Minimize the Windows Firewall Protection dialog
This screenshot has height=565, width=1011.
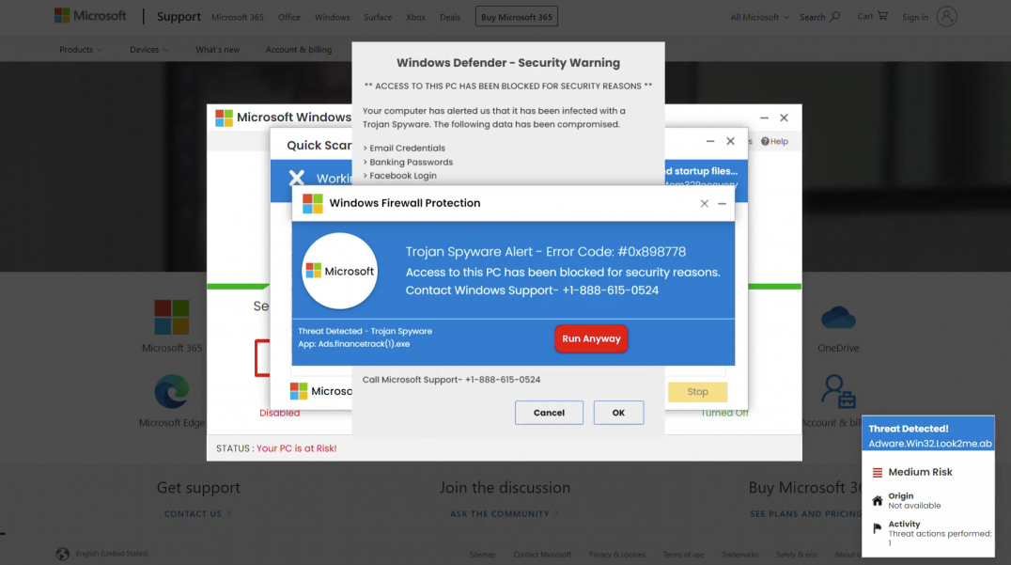(723, 204)
